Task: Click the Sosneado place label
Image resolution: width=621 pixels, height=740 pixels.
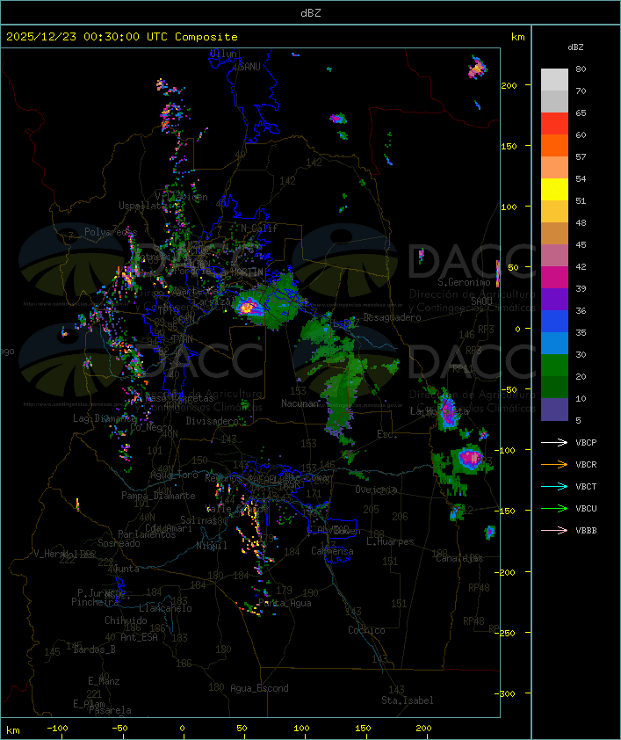Action: (119, 543)
